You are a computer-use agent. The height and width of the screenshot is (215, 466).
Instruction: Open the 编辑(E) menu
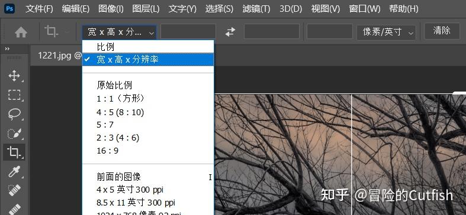75,9
